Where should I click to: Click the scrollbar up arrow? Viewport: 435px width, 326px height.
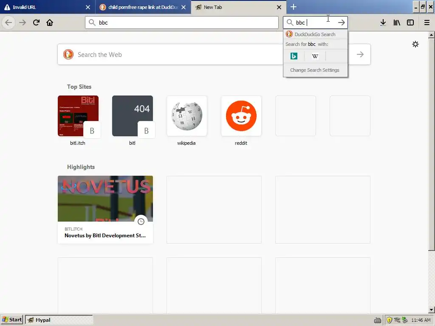point(431,35)
